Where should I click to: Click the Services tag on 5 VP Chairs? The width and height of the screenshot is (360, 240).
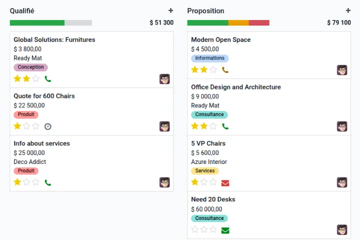click(x=204, y=171)
